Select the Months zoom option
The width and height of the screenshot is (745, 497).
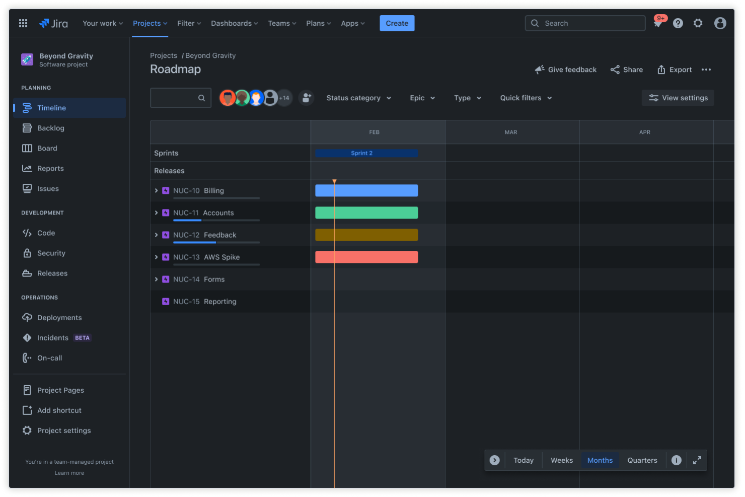point(600,460)
